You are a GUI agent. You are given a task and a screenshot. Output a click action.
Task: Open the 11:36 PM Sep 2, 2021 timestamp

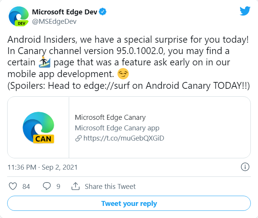pyautogui.click(x=42, y=167)
